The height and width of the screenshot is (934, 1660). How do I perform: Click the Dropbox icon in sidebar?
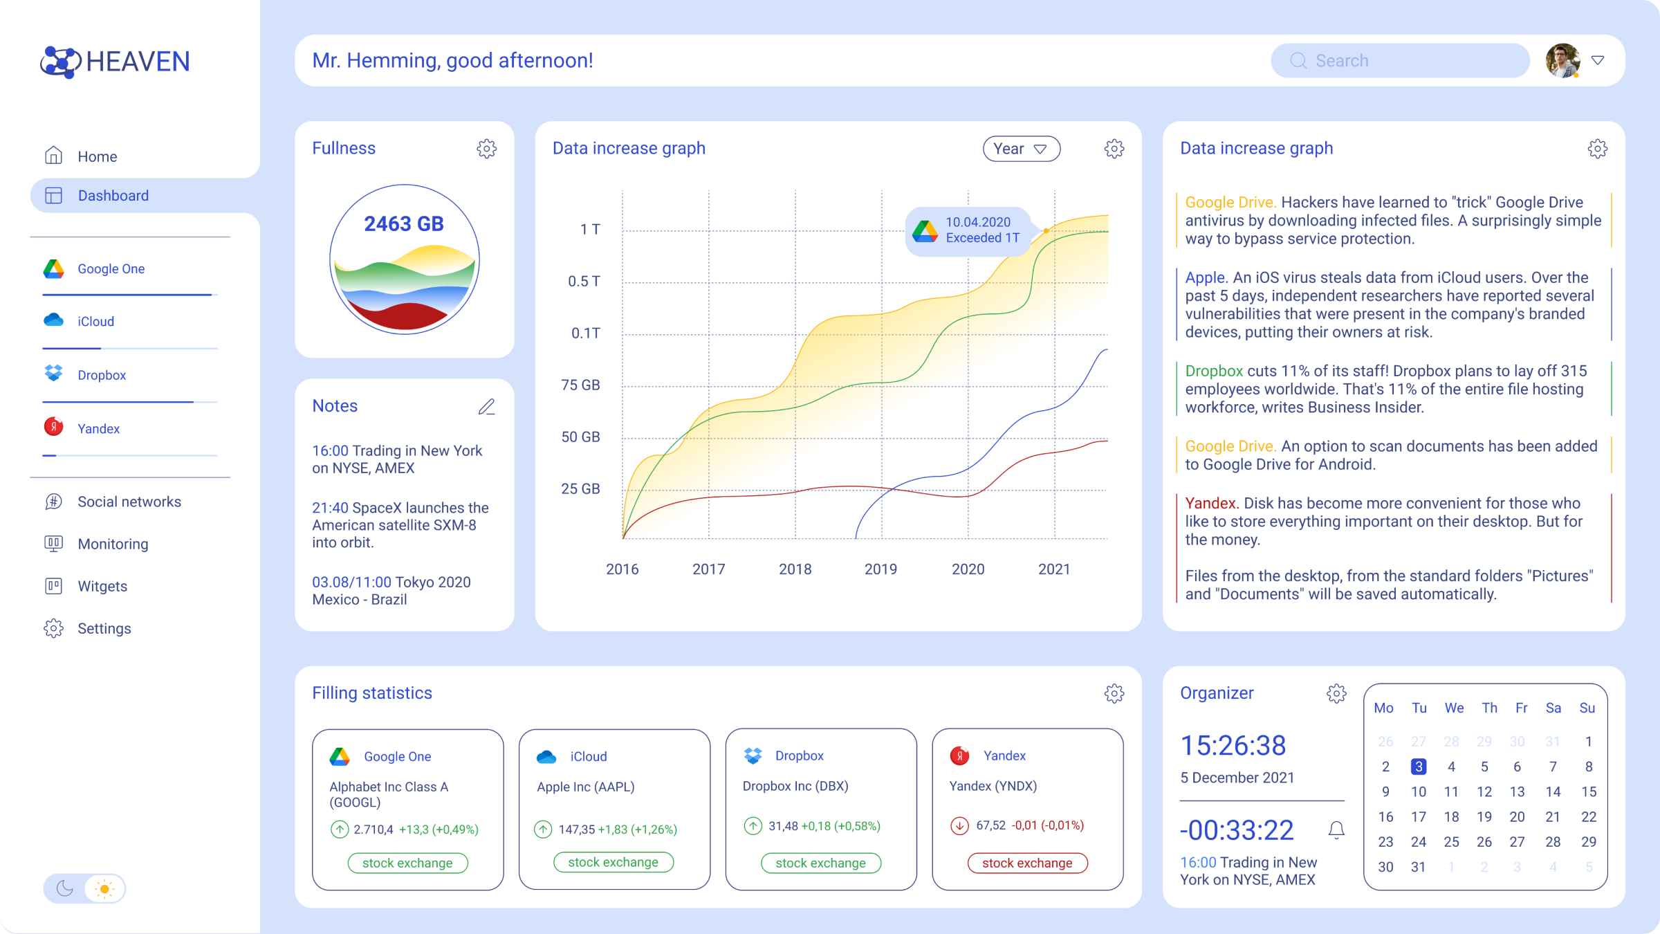53,373
